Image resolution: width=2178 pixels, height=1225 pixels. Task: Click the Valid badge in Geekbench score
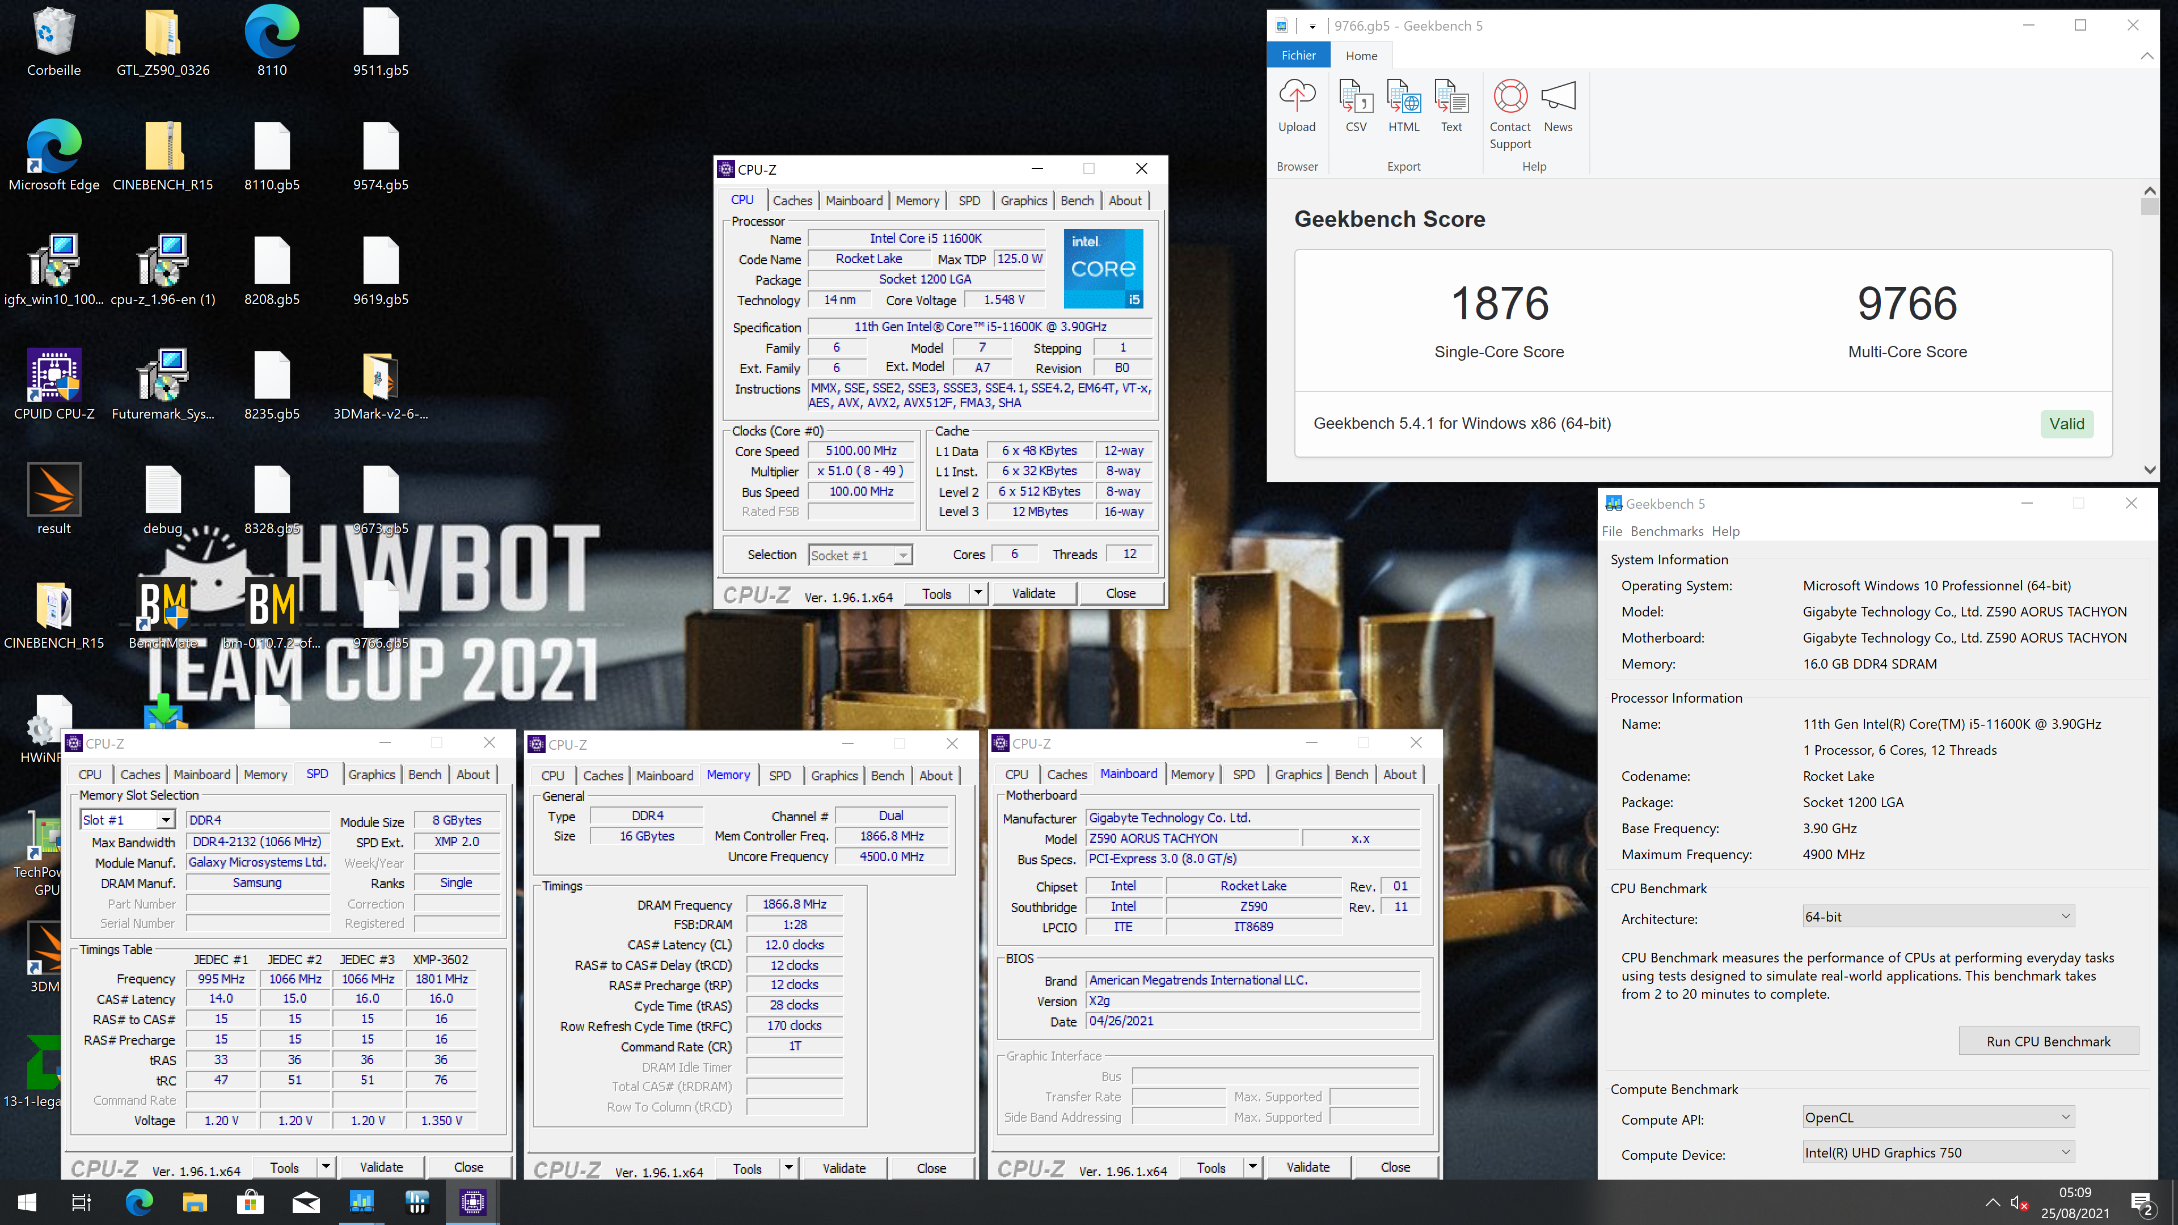coord(2066,424)
